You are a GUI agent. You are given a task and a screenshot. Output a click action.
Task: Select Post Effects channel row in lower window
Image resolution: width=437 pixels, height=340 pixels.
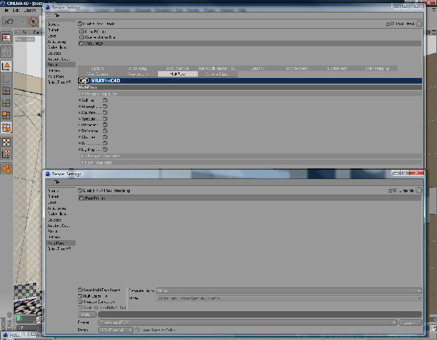pos(250,198)
